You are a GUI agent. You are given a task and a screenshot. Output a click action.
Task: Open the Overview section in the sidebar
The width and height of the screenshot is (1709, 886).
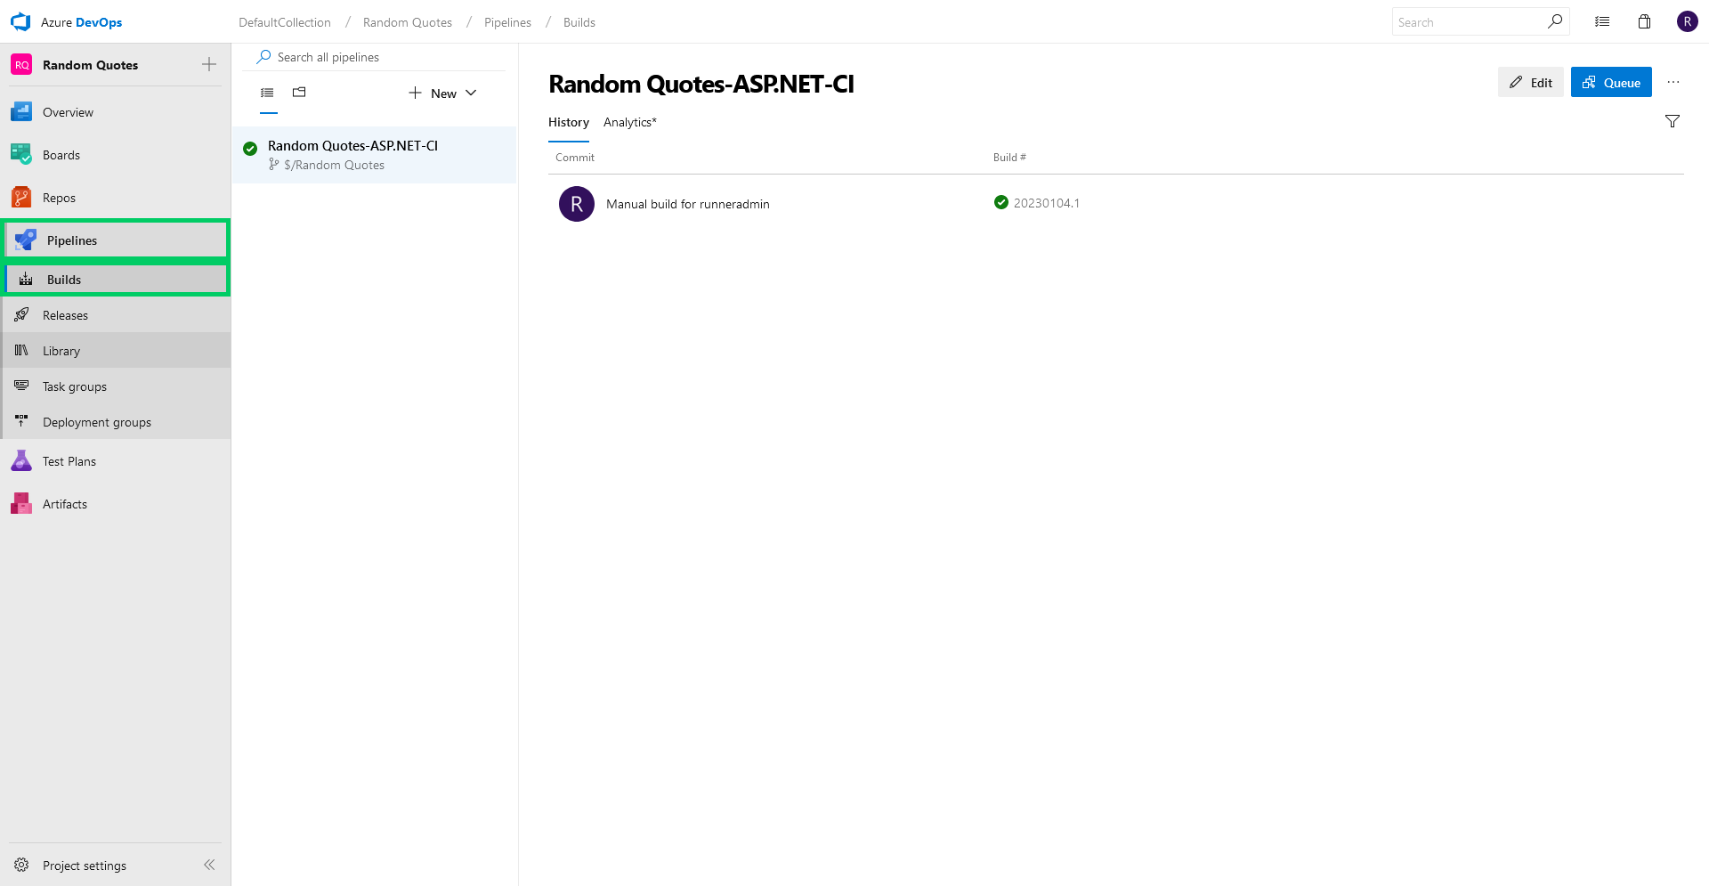(x=116, y=112)
